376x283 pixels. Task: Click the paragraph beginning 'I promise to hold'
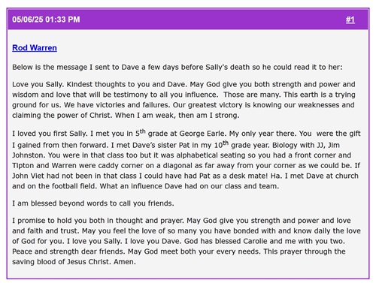click(186, 241)
